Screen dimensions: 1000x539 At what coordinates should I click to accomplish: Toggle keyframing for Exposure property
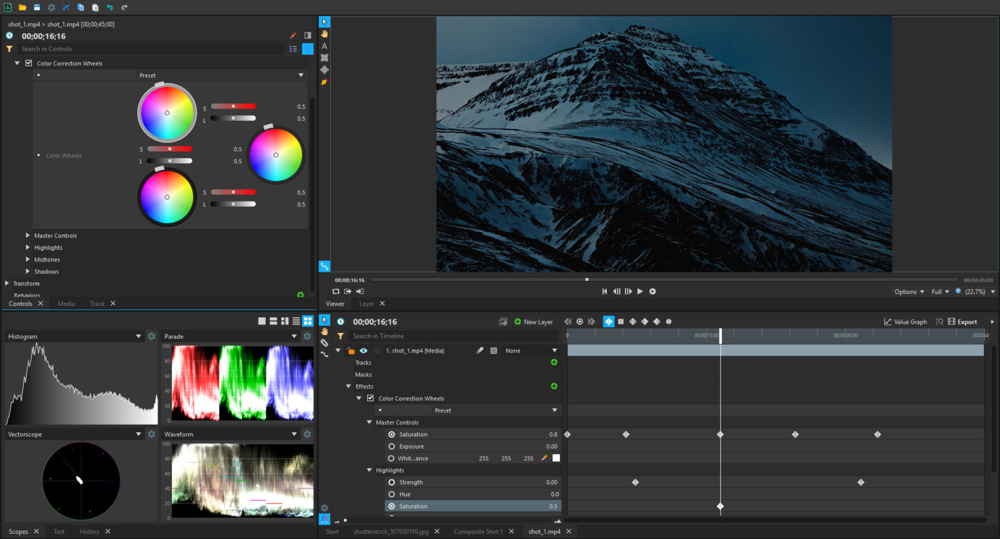[x=391, y=447]
